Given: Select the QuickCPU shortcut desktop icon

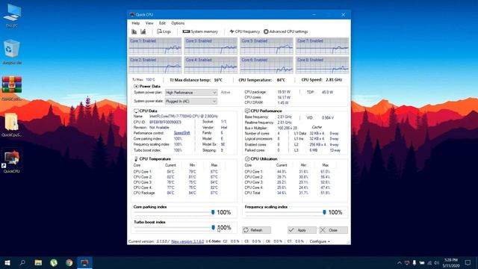Looking at the screenshot, I should click(x=12, y=161).
